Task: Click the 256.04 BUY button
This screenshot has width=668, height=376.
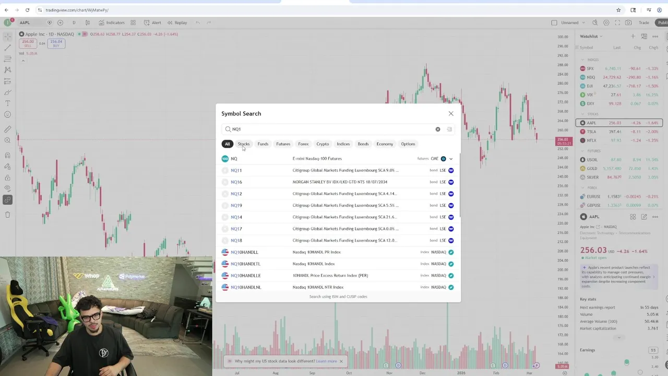Action: 56,43
